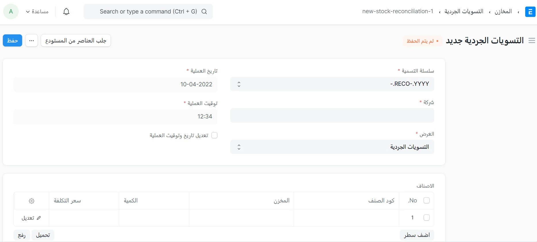
Task: Click the شركة company field
Action: tap(332, 116)
